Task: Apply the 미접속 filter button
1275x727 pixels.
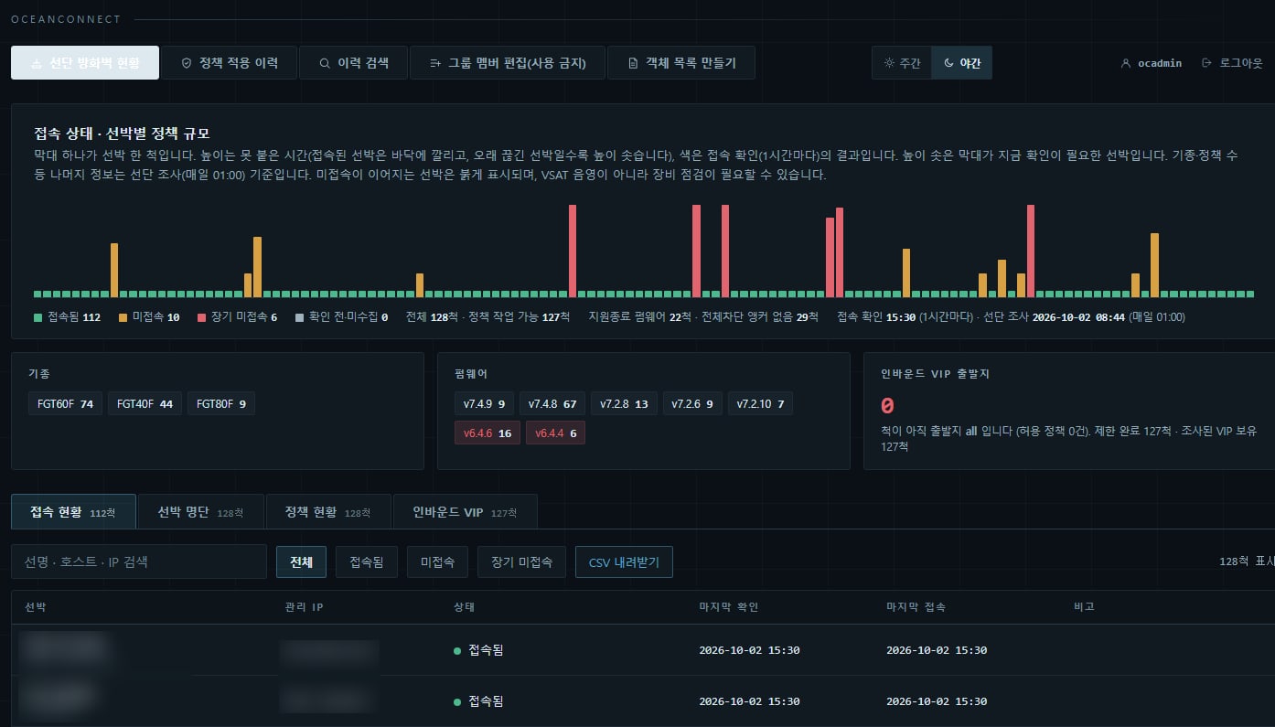Action: pyautogui.click(x=437, y=562)
